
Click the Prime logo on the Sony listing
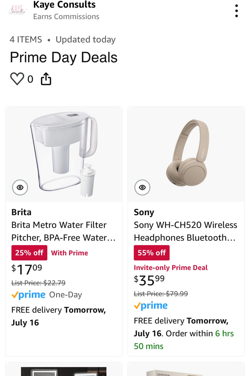click(151, 305)
